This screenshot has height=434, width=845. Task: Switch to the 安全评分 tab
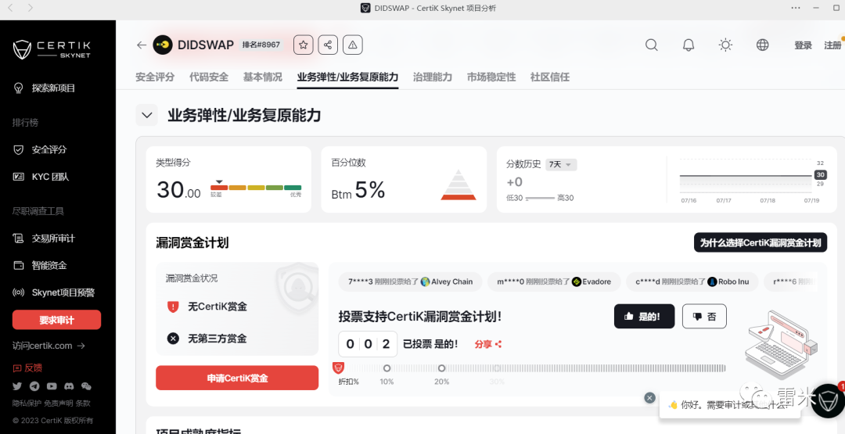point(155,77)
